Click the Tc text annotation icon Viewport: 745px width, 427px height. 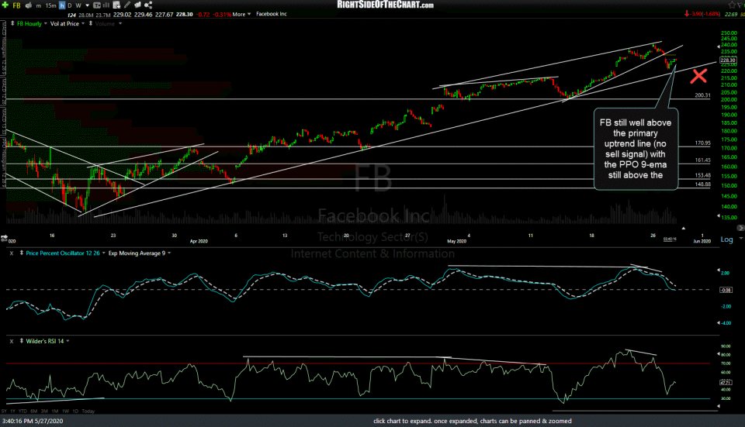click(x=97, y=5)
